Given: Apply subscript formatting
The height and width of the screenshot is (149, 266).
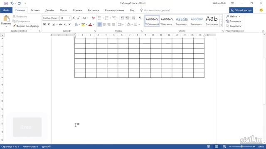Looking at the screenshot, I should click(65, 24).
